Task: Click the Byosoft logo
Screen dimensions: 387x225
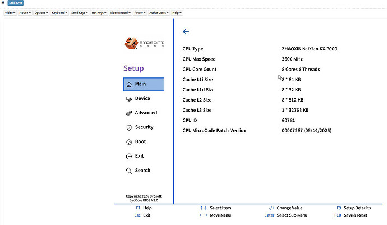Action: [x=144, y=43]
